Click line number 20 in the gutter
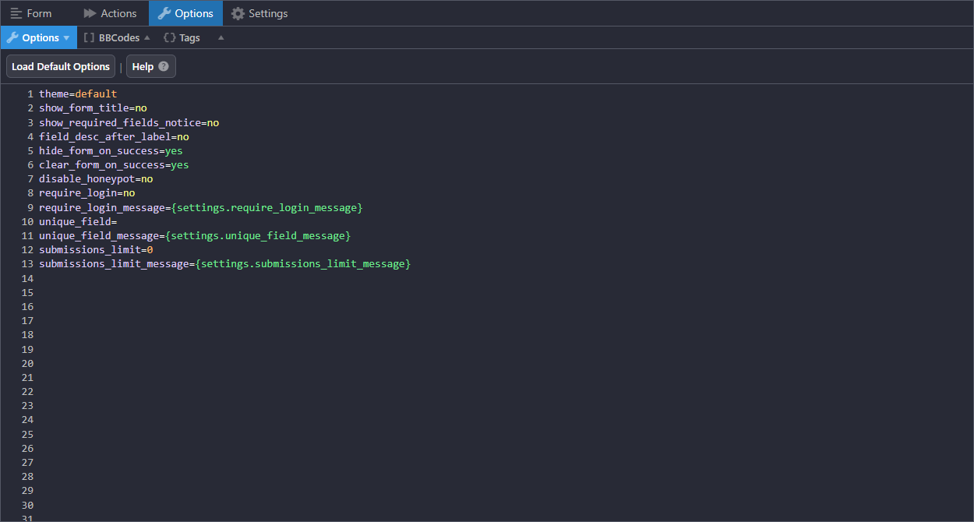Image resolution: width=974 pixels, height=522 pixels. (28, 363)
